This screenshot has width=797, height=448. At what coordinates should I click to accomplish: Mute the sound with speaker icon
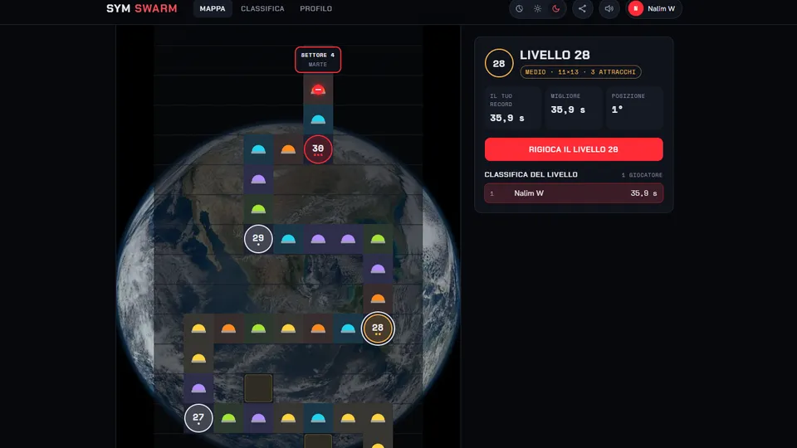click(x=609, y=8)
